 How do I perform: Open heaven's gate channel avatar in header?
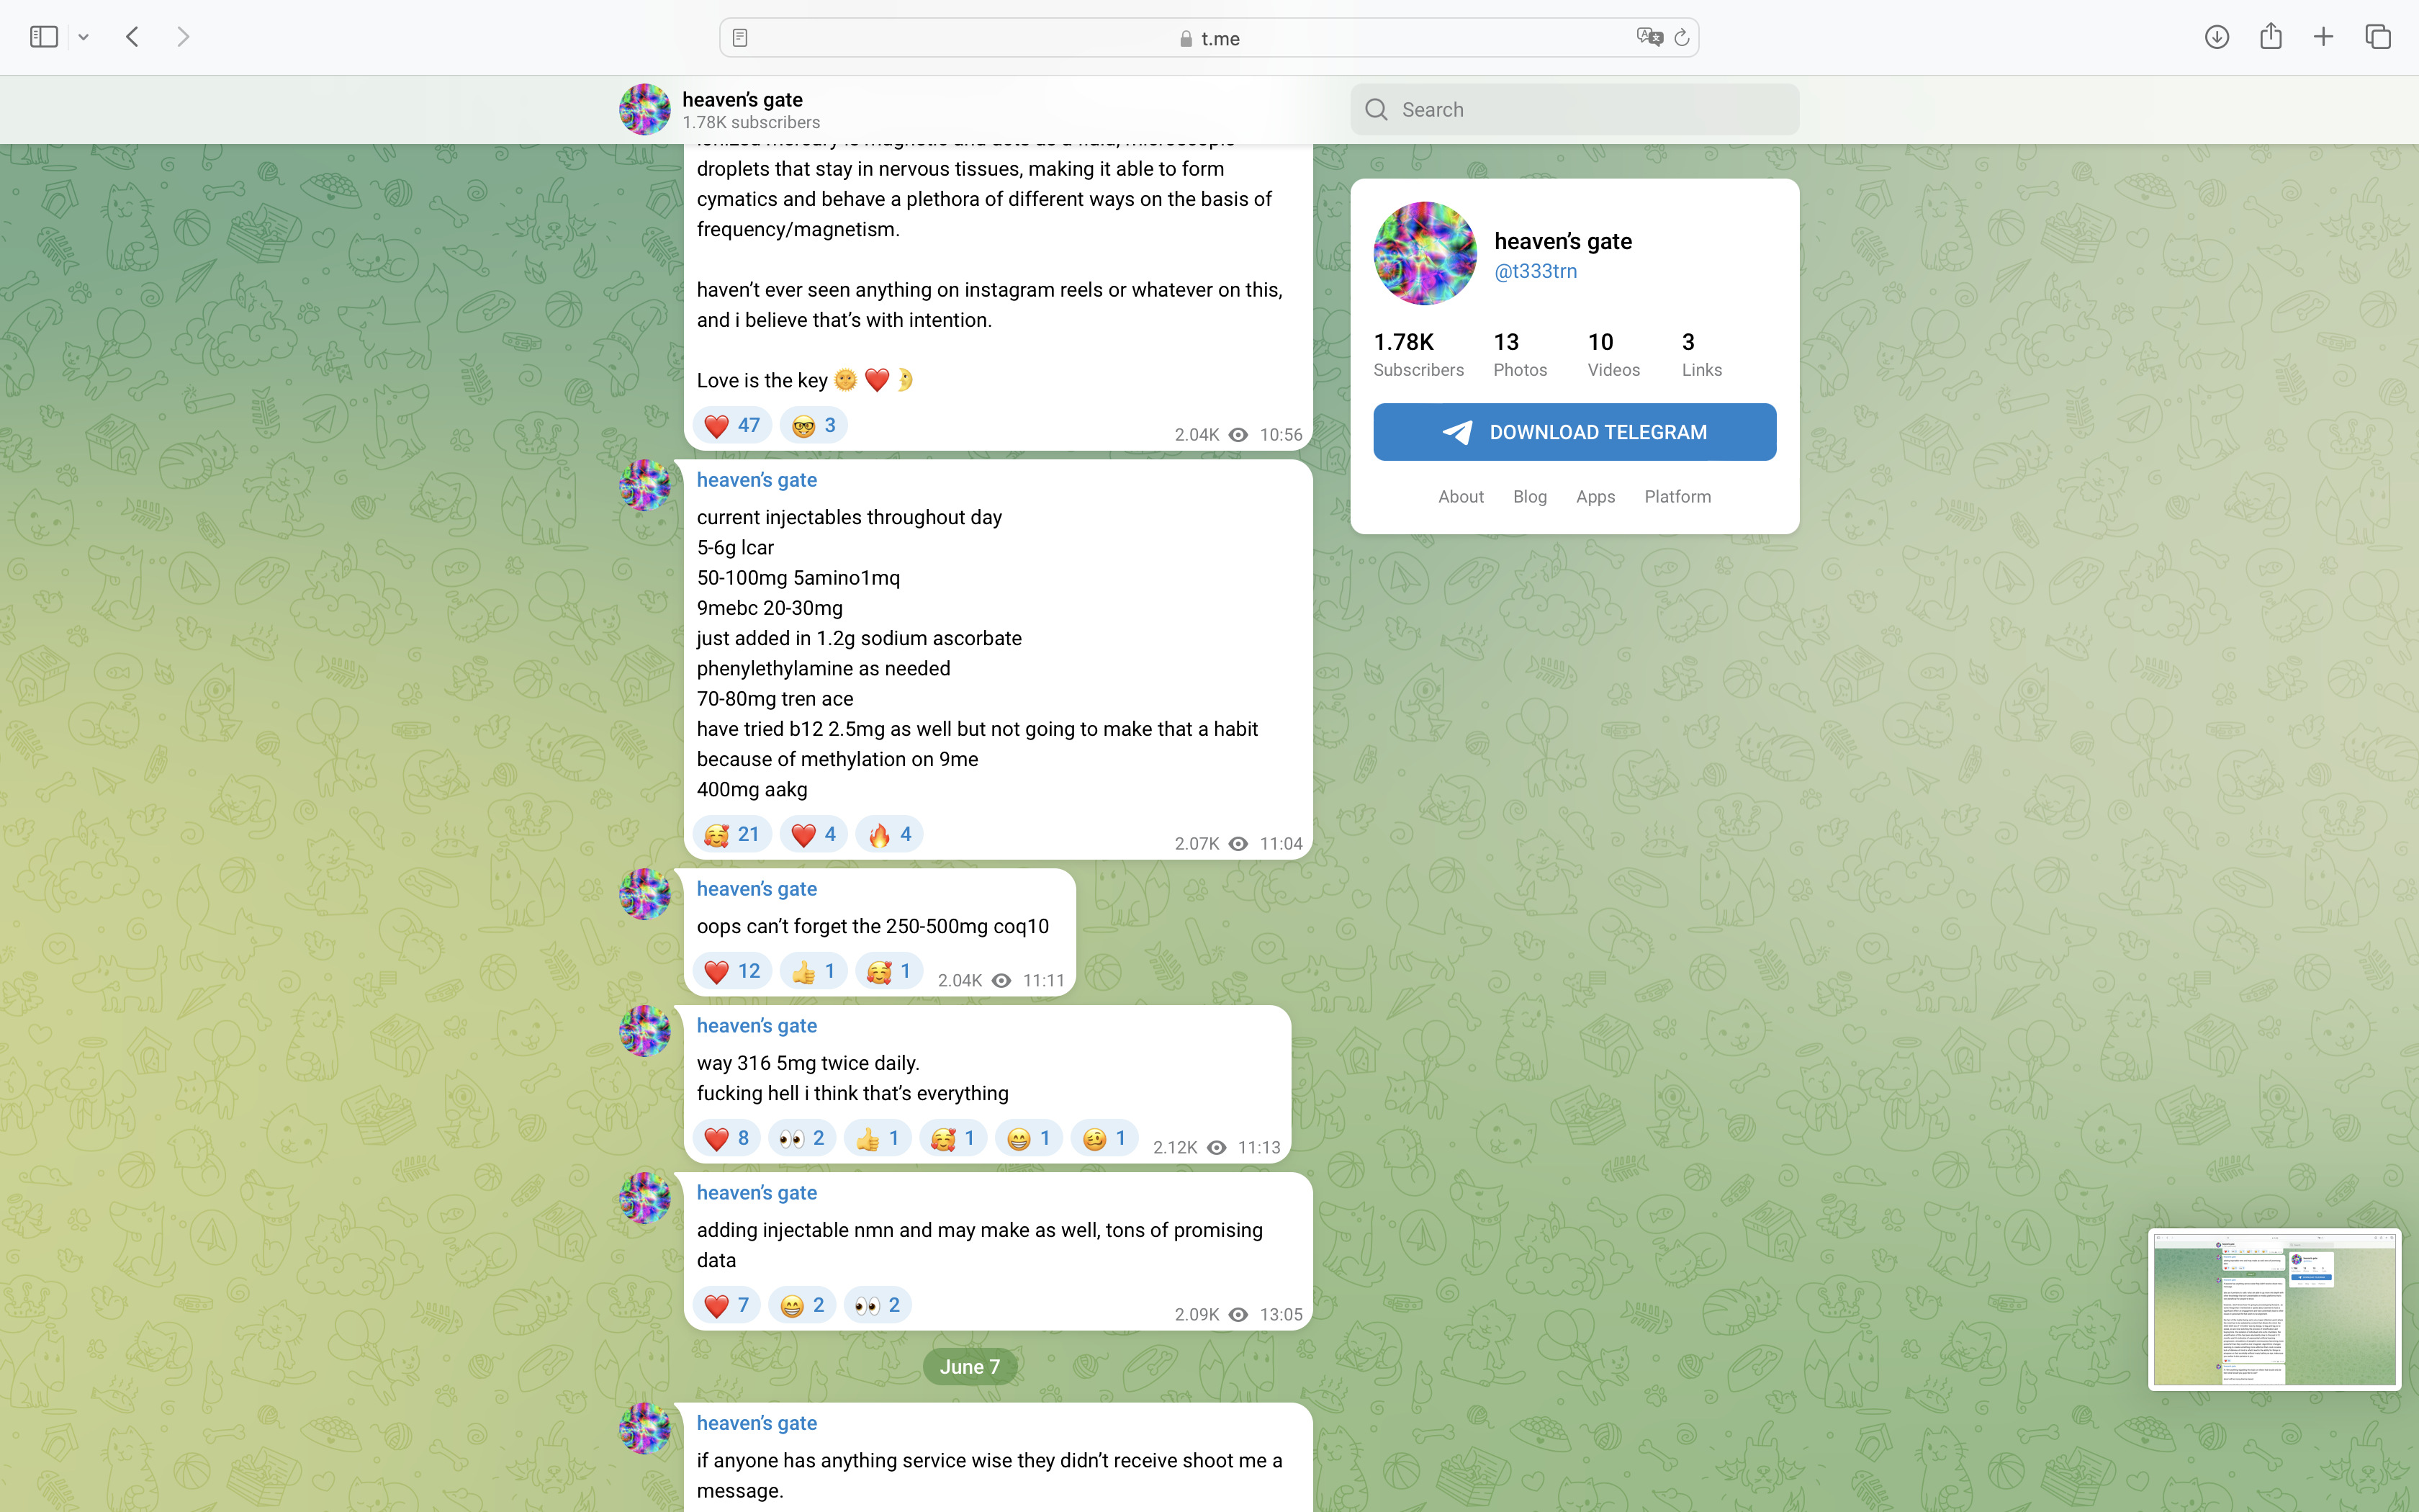(x=645, y=110)
